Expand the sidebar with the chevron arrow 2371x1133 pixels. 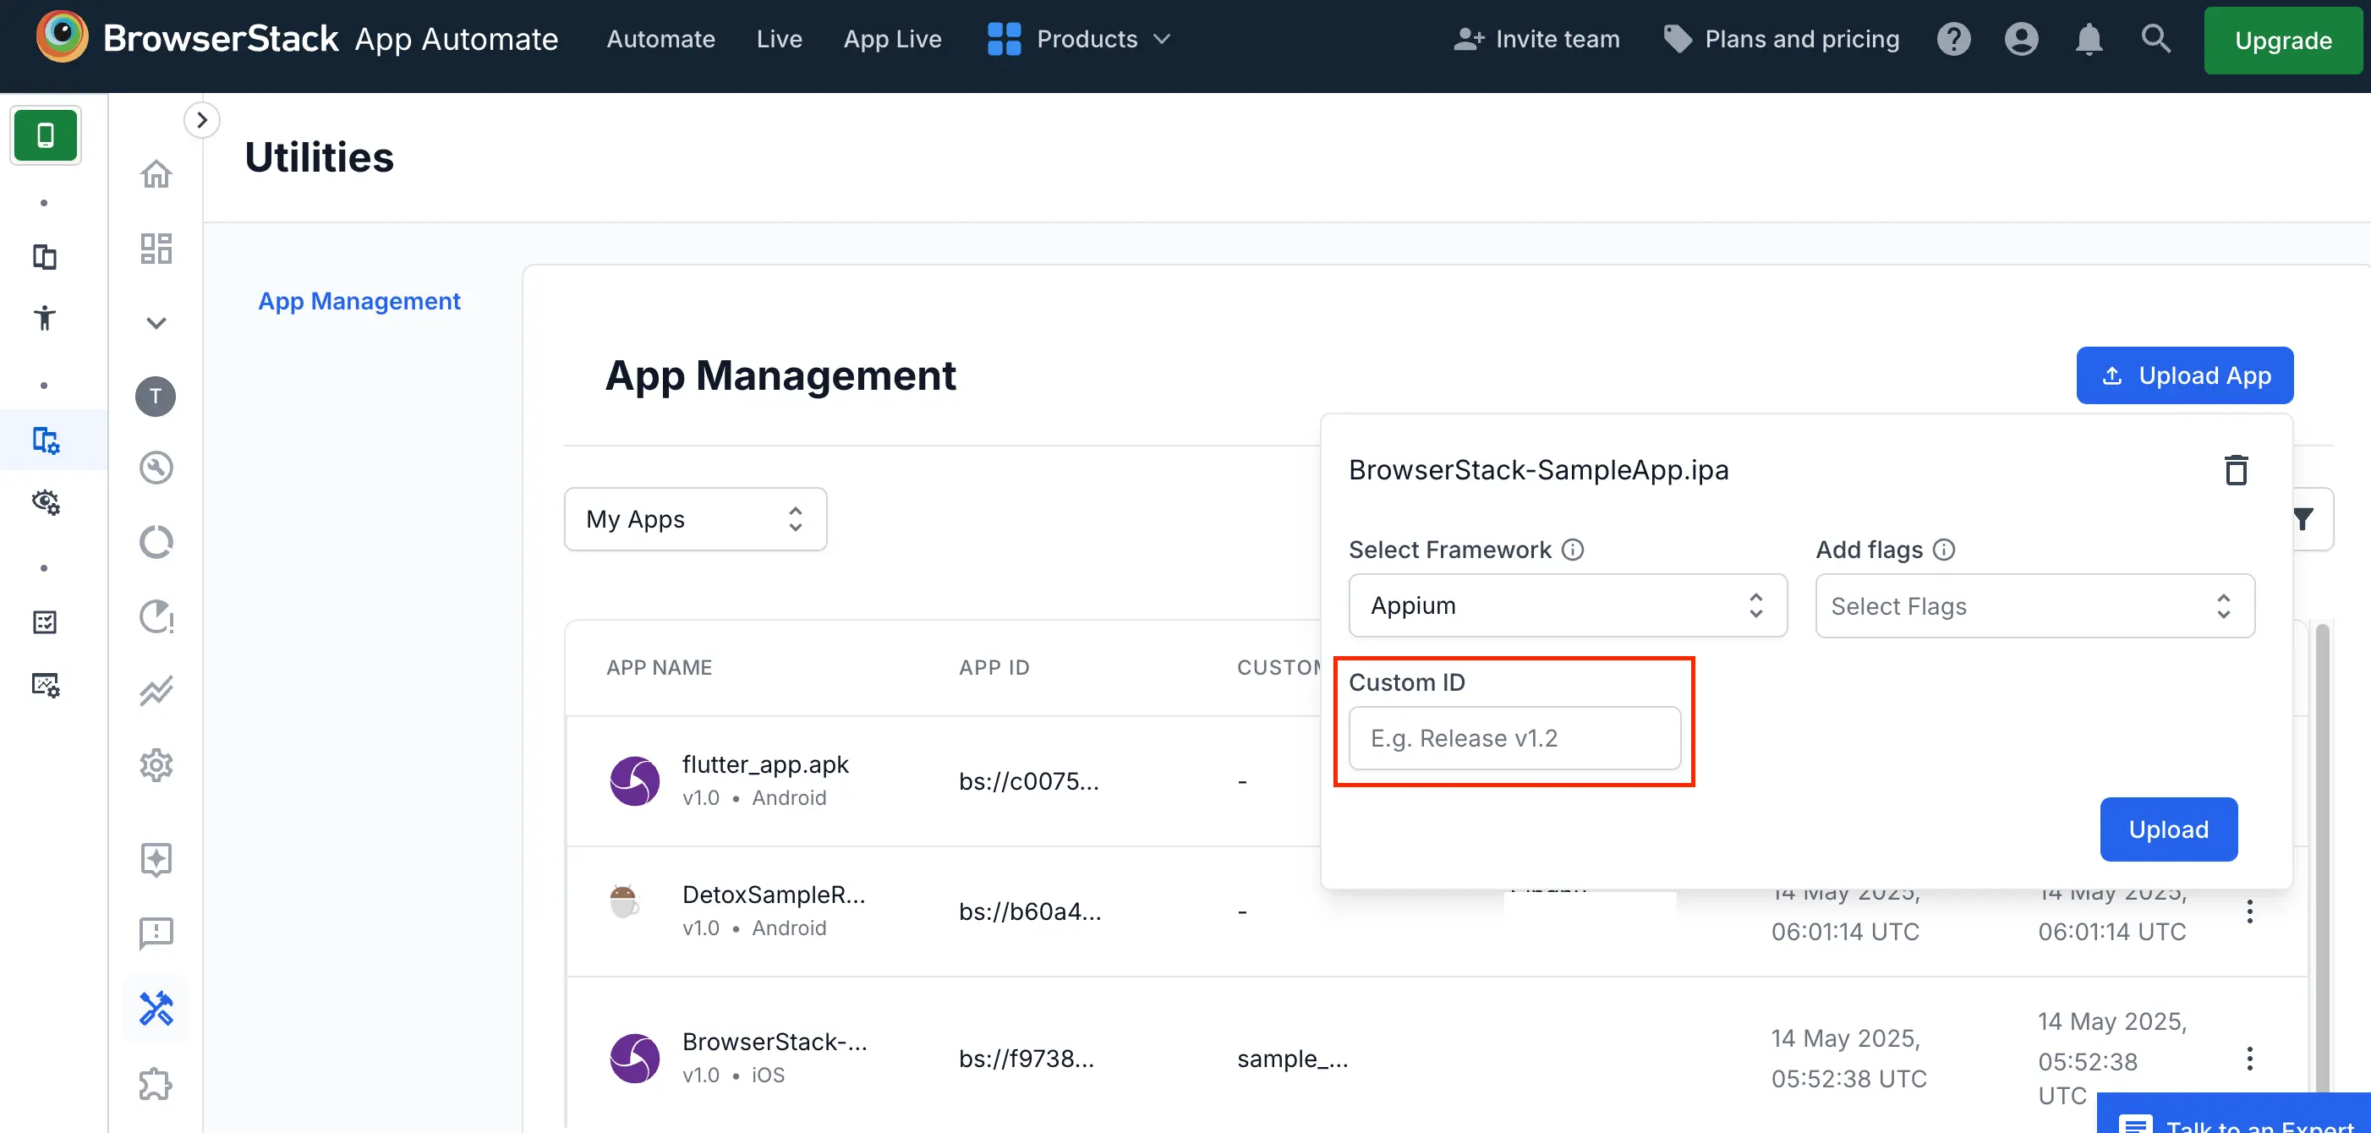tap(201, 121)
